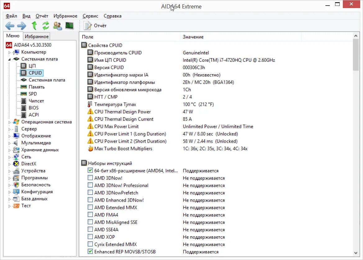Select the ЦП chip icon in tree
This screenshot has width=363, height=260.
click(x=24, y=66)
